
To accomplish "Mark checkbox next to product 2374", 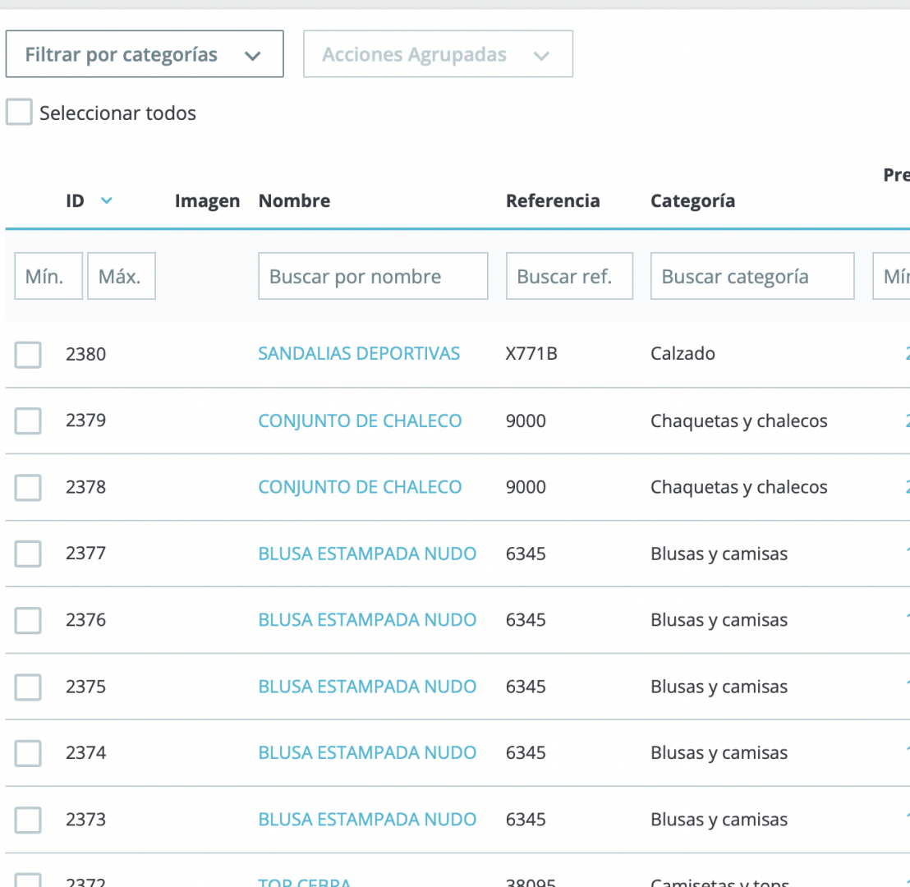I will (x=28, y=753).
